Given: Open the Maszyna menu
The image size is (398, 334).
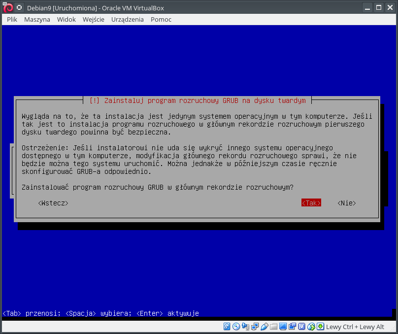Looking at the screenshot, I should [x=37, y=19].
